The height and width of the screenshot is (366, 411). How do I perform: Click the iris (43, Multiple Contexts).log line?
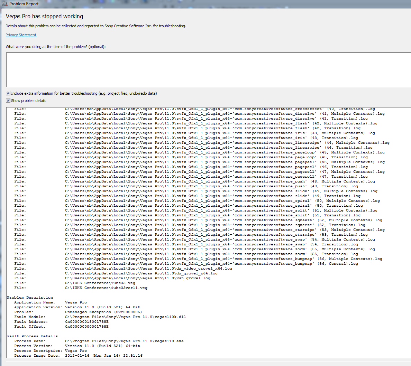194,133
